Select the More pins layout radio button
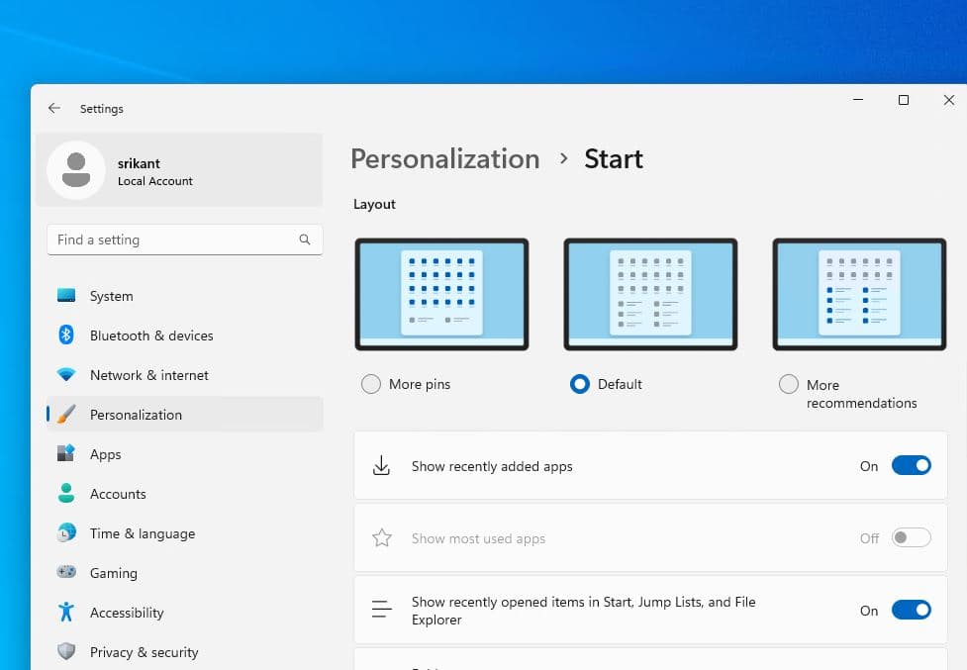 [x=370, y=384]
